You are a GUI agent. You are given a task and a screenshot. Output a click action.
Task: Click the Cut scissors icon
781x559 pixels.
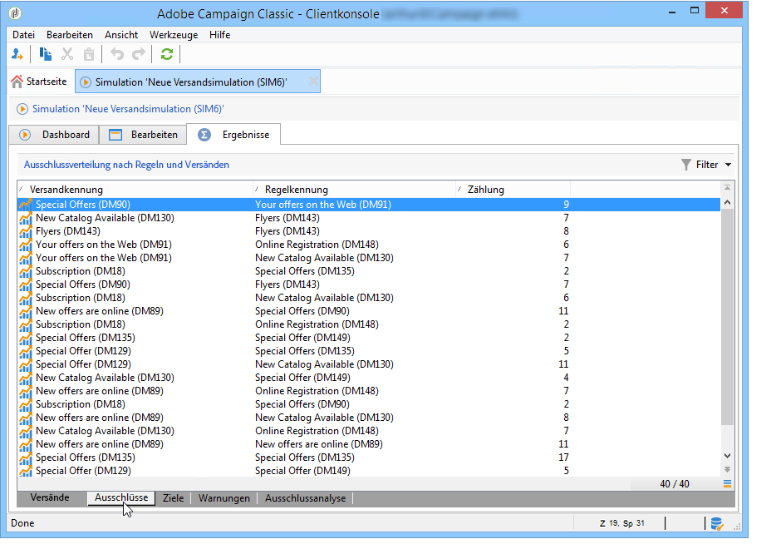tap(67, 54)
